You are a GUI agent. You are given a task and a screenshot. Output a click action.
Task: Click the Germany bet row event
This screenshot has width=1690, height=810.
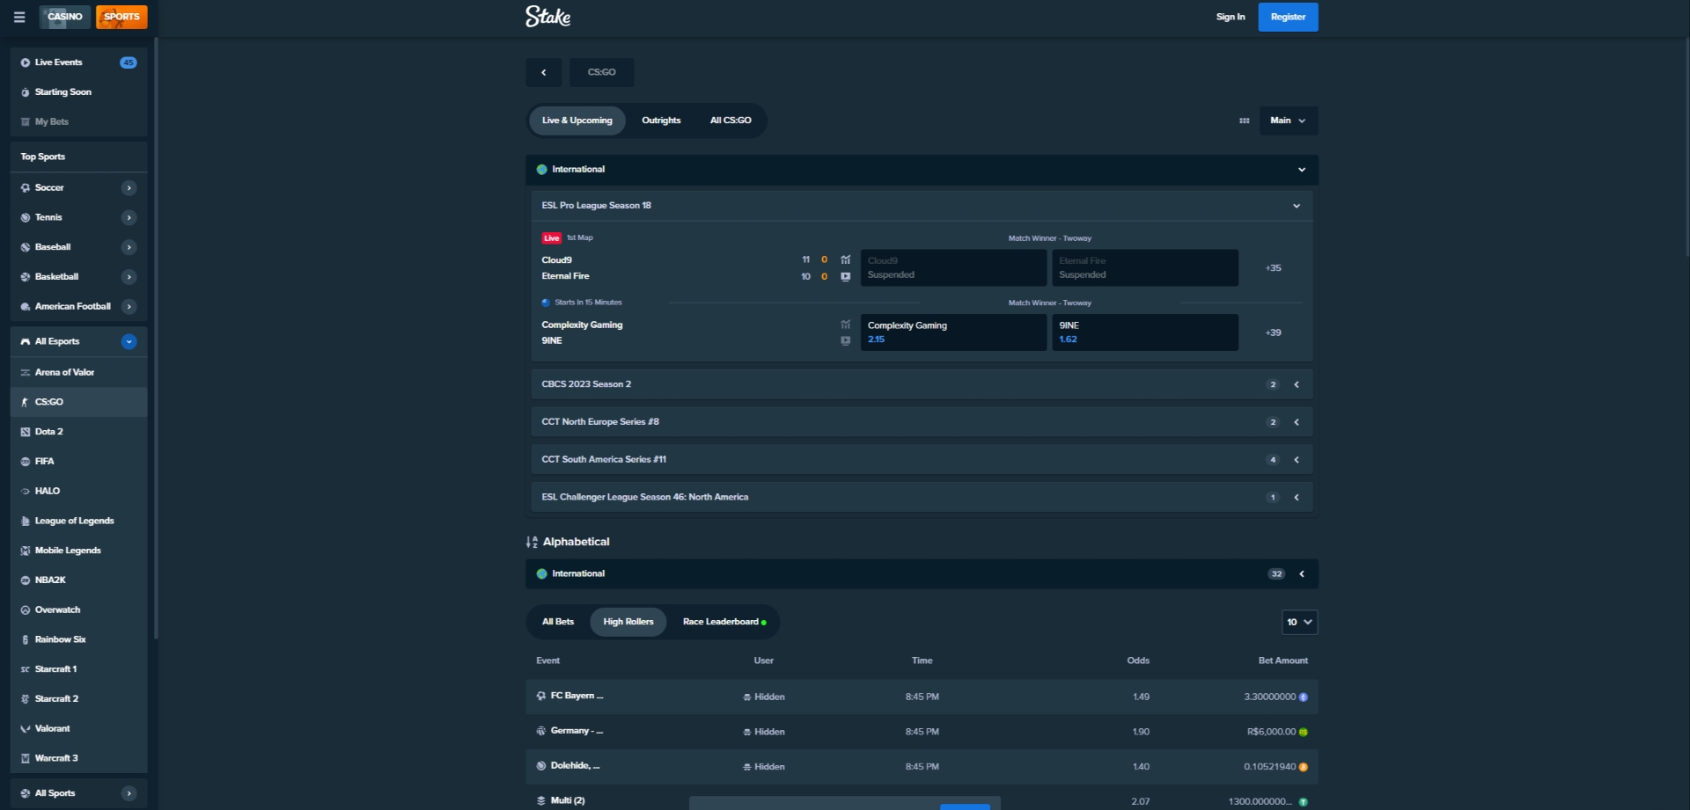pyautogui.click(x=577, y=731)
